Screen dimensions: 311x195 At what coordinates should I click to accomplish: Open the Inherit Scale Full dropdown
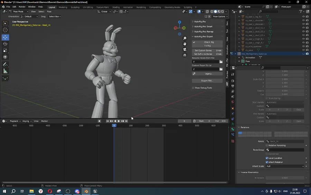coord(285,166)
